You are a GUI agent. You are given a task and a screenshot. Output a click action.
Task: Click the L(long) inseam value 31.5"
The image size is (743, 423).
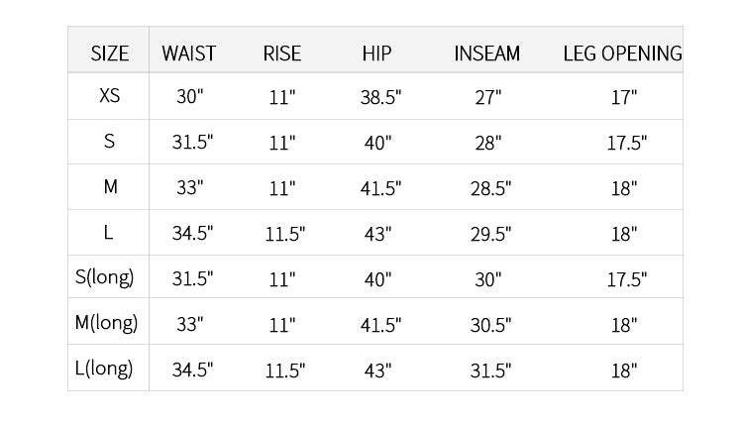491,370
